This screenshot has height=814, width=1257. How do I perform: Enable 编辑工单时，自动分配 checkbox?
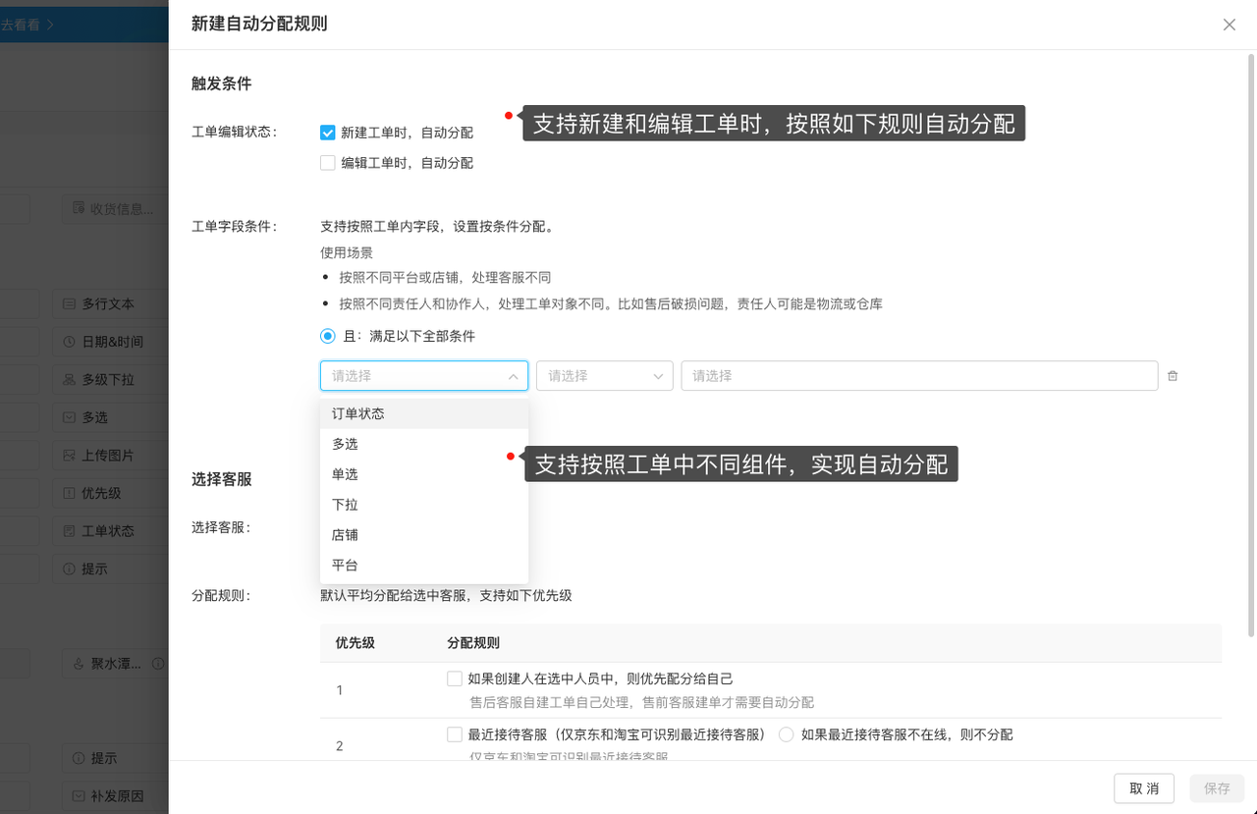click(328, 163)
